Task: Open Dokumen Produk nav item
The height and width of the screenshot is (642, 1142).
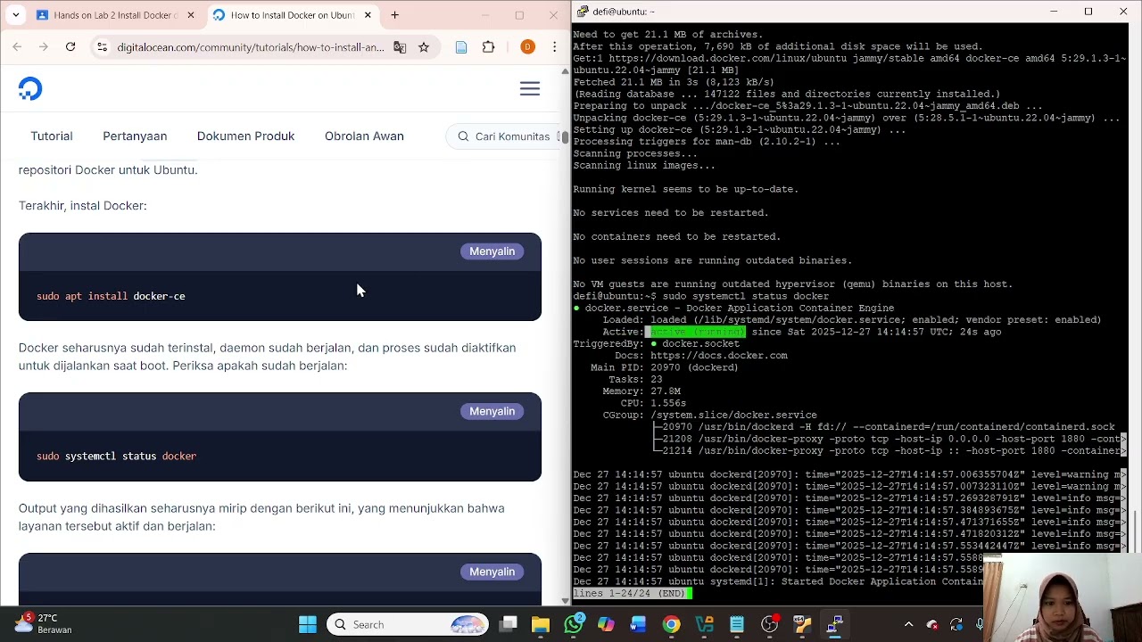Action: (x=245, y=136)
